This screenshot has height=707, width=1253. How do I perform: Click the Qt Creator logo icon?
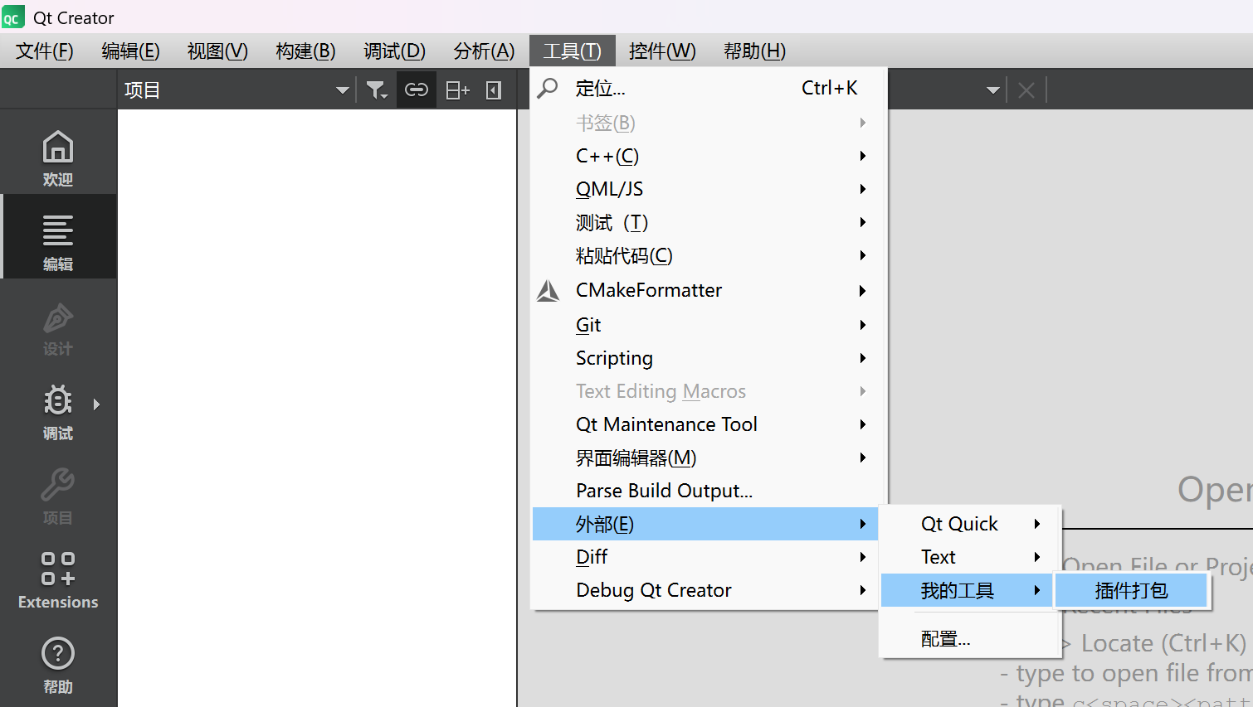tap(12, 17)
